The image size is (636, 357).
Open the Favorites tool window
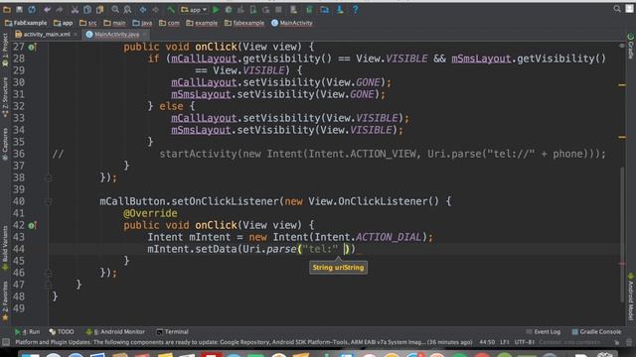5,301
